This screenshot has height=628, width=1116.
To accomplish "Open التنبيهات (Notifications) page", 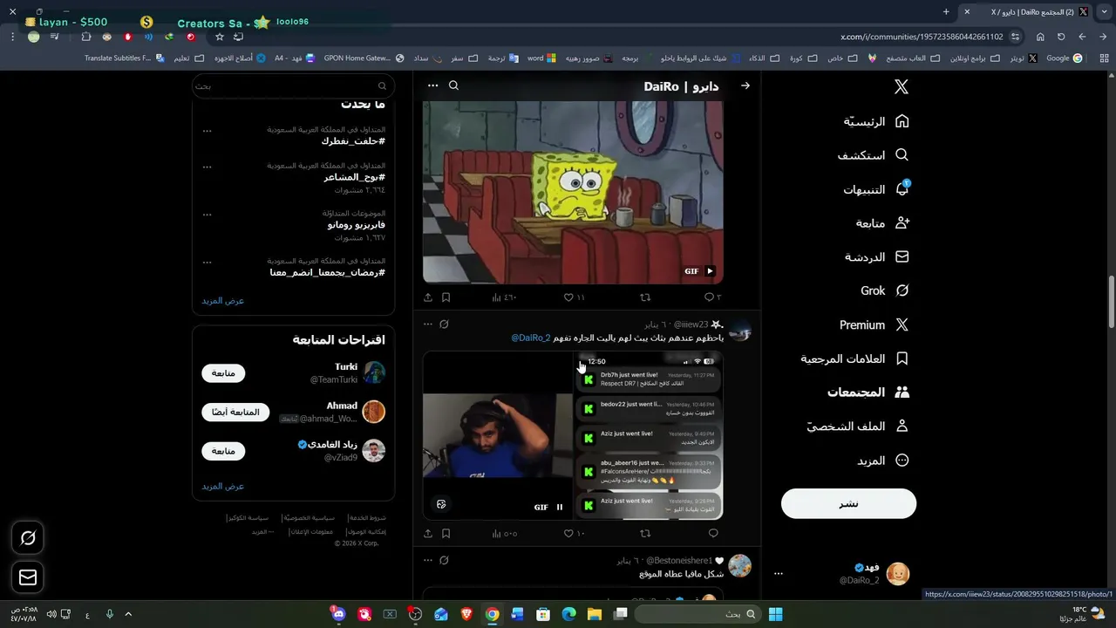I will [x=875, y=189].
